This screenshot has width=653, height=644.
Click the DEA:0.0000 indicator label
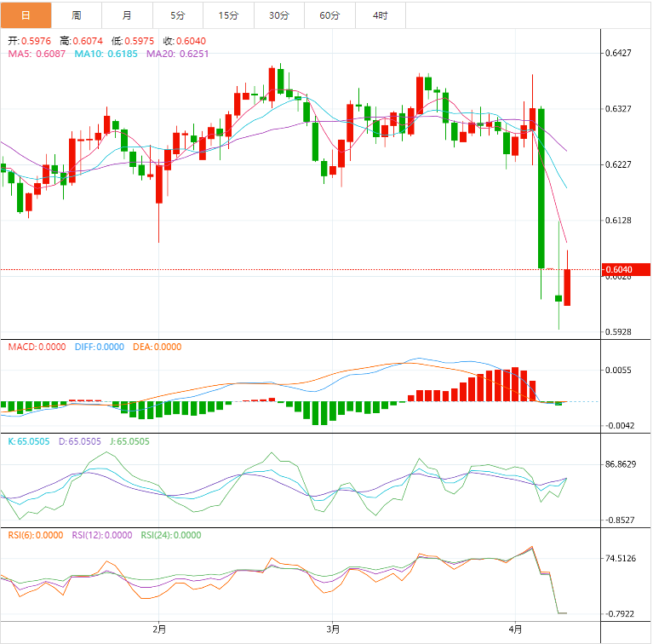pos(157,347)
